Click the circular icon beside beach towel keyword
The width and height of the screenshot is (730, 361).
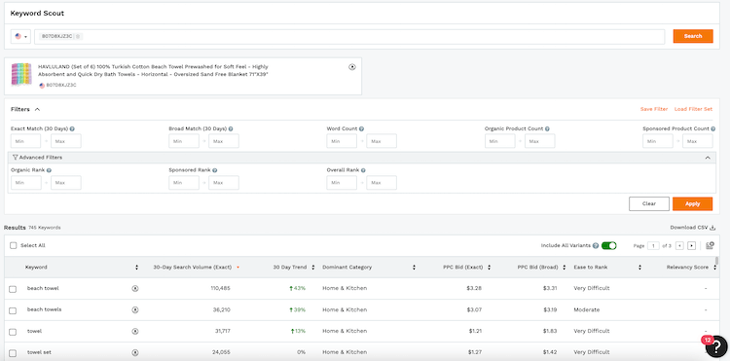pos(135,288)
